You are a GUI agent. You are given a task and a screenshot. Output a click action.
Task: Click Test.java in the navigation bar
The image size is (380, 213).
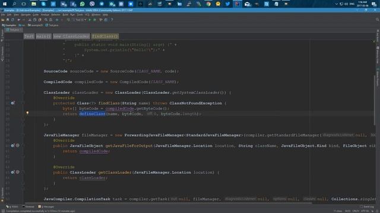(x=52, y=25)
